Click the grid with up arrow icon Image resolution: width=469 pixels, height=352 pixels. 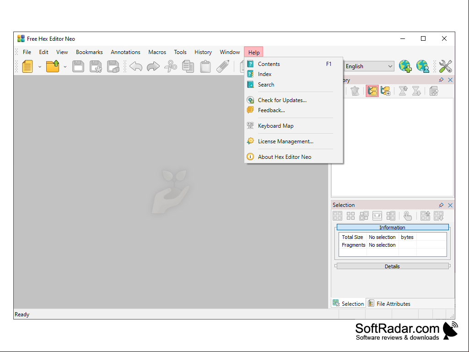[x=425, y=216]
